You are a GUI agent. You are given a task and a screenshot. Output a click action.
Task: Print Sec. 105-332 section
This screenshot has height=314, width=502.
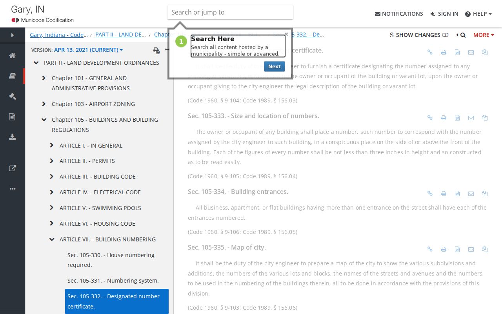[x=444, y=52]
